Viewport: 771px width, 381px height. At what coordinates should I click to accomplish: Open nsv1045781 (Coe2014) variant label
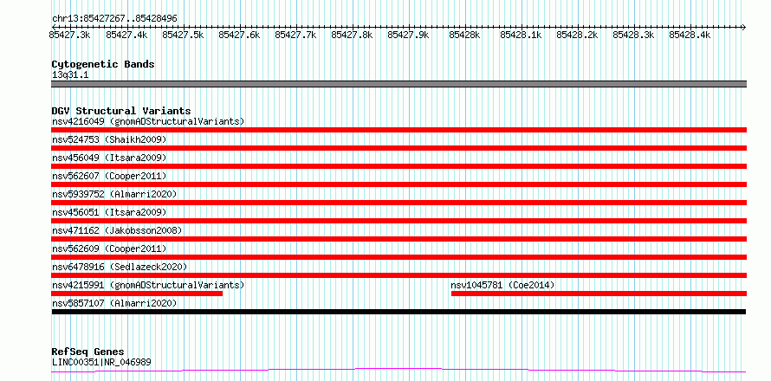[x=502, y=285]
